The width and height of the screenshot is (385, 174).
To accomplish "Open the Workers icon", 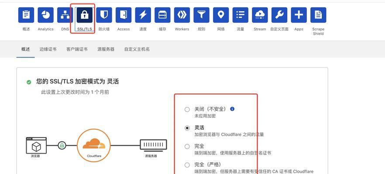I will [182, 15].
